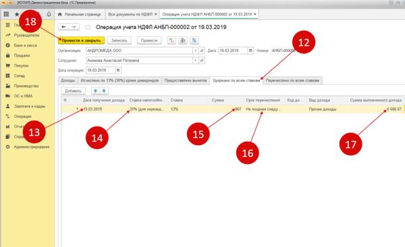Select the 867 Сумма cell

point(226,109)
